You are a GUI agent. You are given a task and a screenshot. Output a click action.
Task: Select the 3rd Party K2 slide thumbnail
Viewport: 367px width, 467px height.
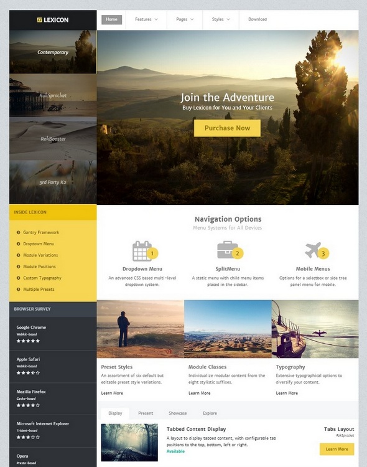tap(53, 182)
